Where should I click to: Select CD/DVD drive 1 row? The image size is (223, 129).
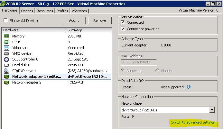tap(56, 71)
